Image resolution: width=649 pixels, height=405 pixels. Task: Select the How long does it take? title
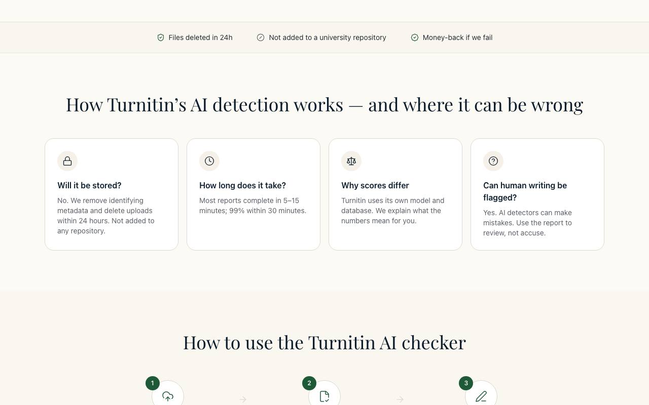pyautogui.click(x=242, y=185)
